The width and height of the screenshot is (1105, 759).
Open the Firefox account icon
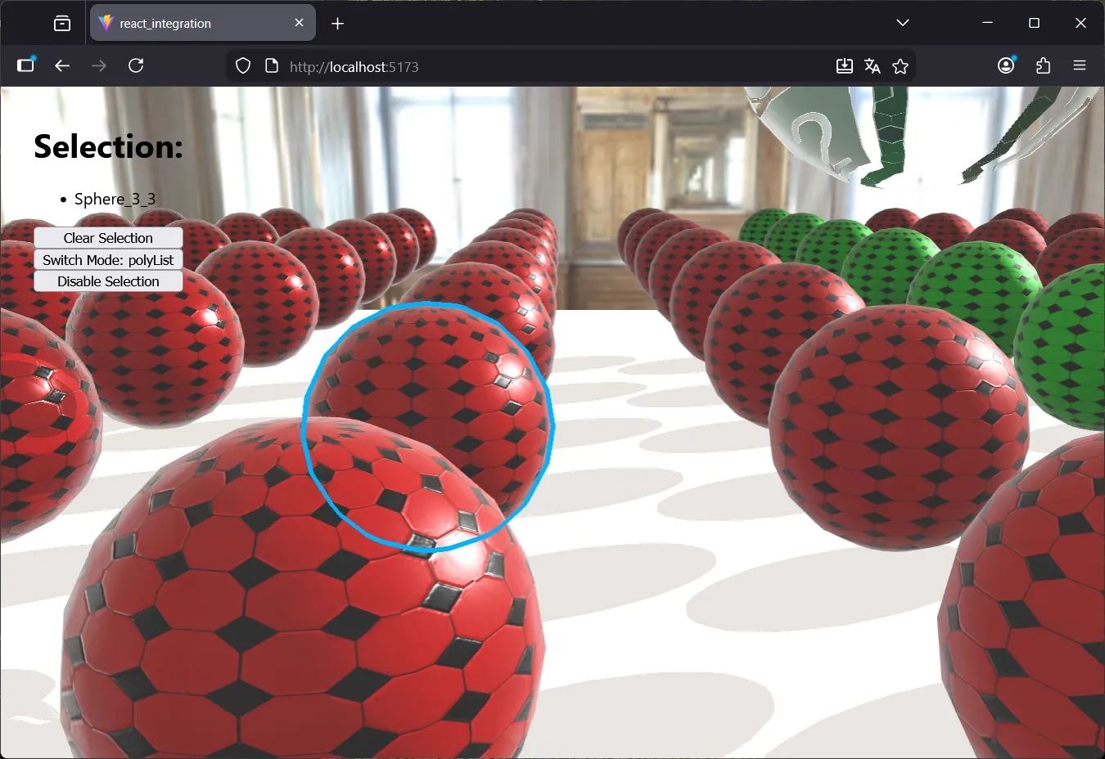pyautogui.click(x=1006, y=65)
